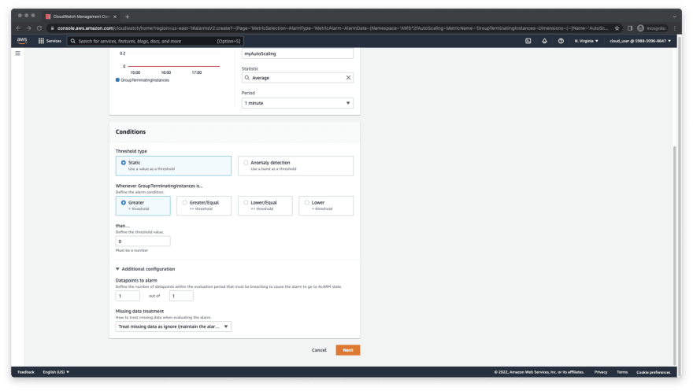Open a new browser tab

128,17
